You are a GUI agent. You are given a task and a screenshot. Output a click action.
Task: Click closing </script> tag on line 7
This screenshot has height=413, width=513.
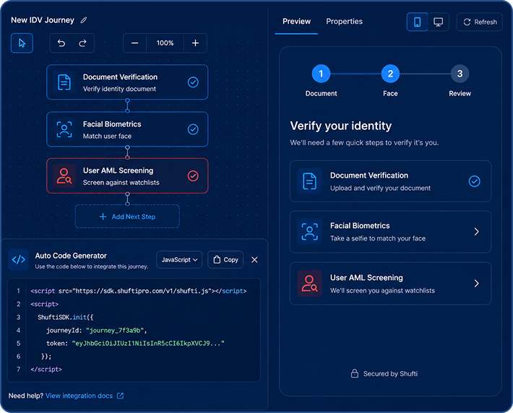coord(46,370)
